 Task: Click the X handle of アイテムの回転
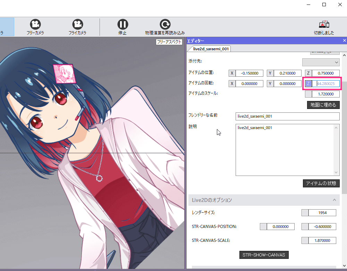point(232,84)
